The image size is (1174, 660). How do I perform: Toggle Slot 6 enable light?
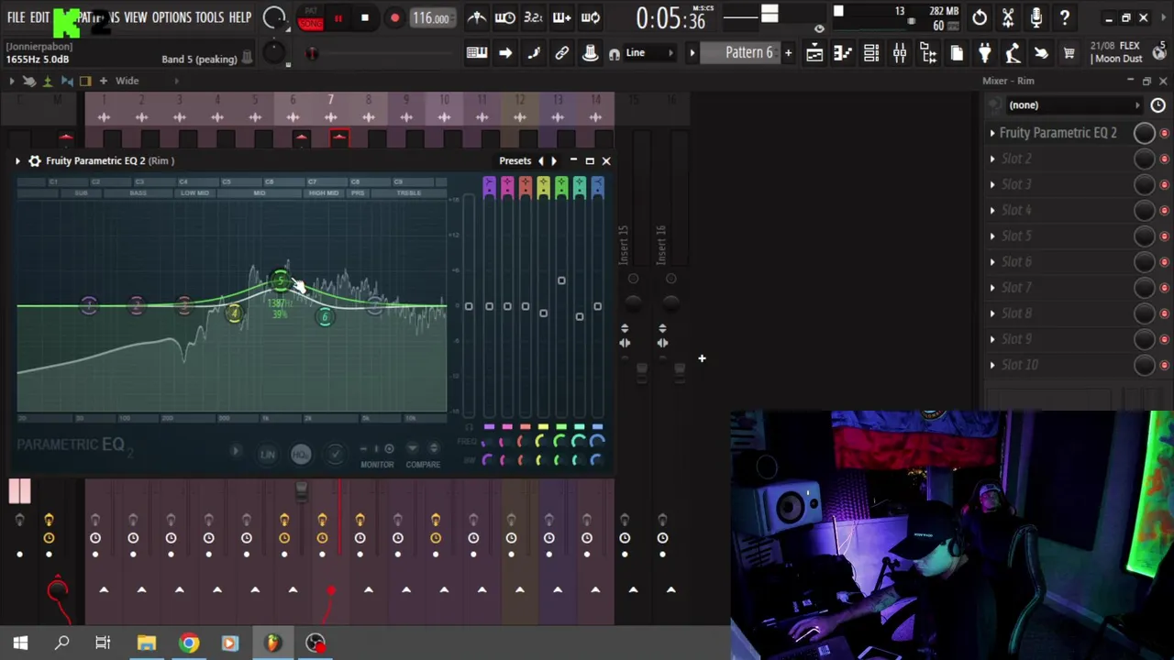coord(1164,262)
